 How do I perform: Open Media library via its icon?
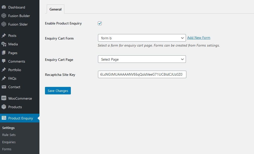coord(4,44)
